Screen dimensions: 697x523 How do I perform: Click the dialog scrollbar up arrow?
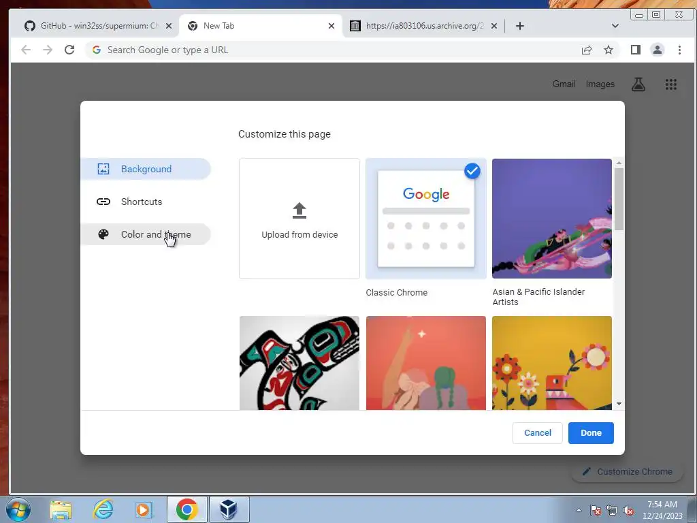point(619,163)
